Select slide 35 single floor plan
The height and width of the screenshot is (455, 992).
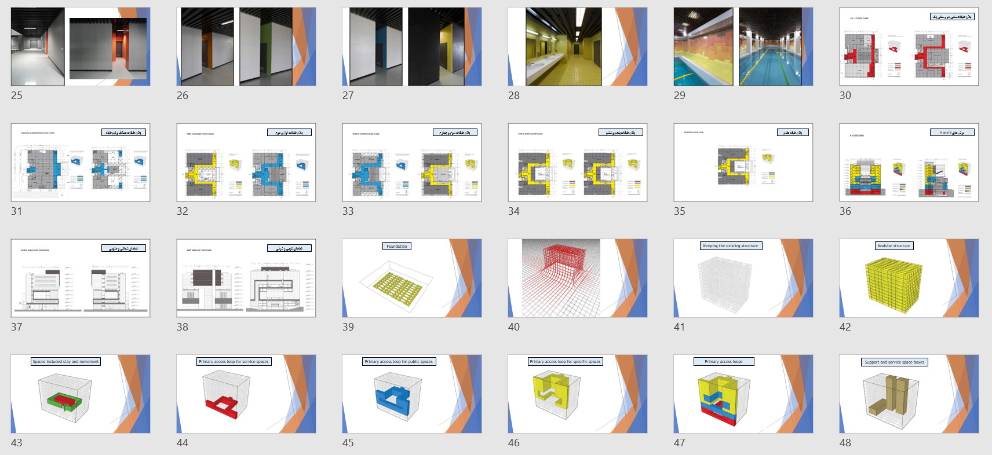743,163
